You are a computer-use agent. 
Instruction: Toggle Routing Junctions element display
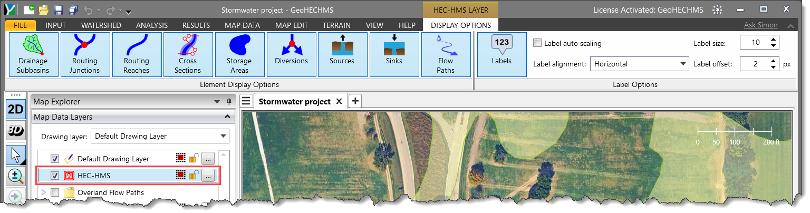tap(85, 55)
